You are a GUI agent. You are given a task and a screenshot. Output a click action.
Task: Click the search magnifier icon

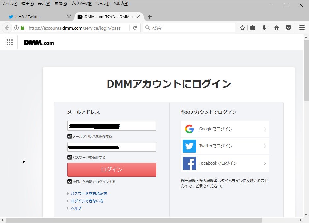pos(147,28)
